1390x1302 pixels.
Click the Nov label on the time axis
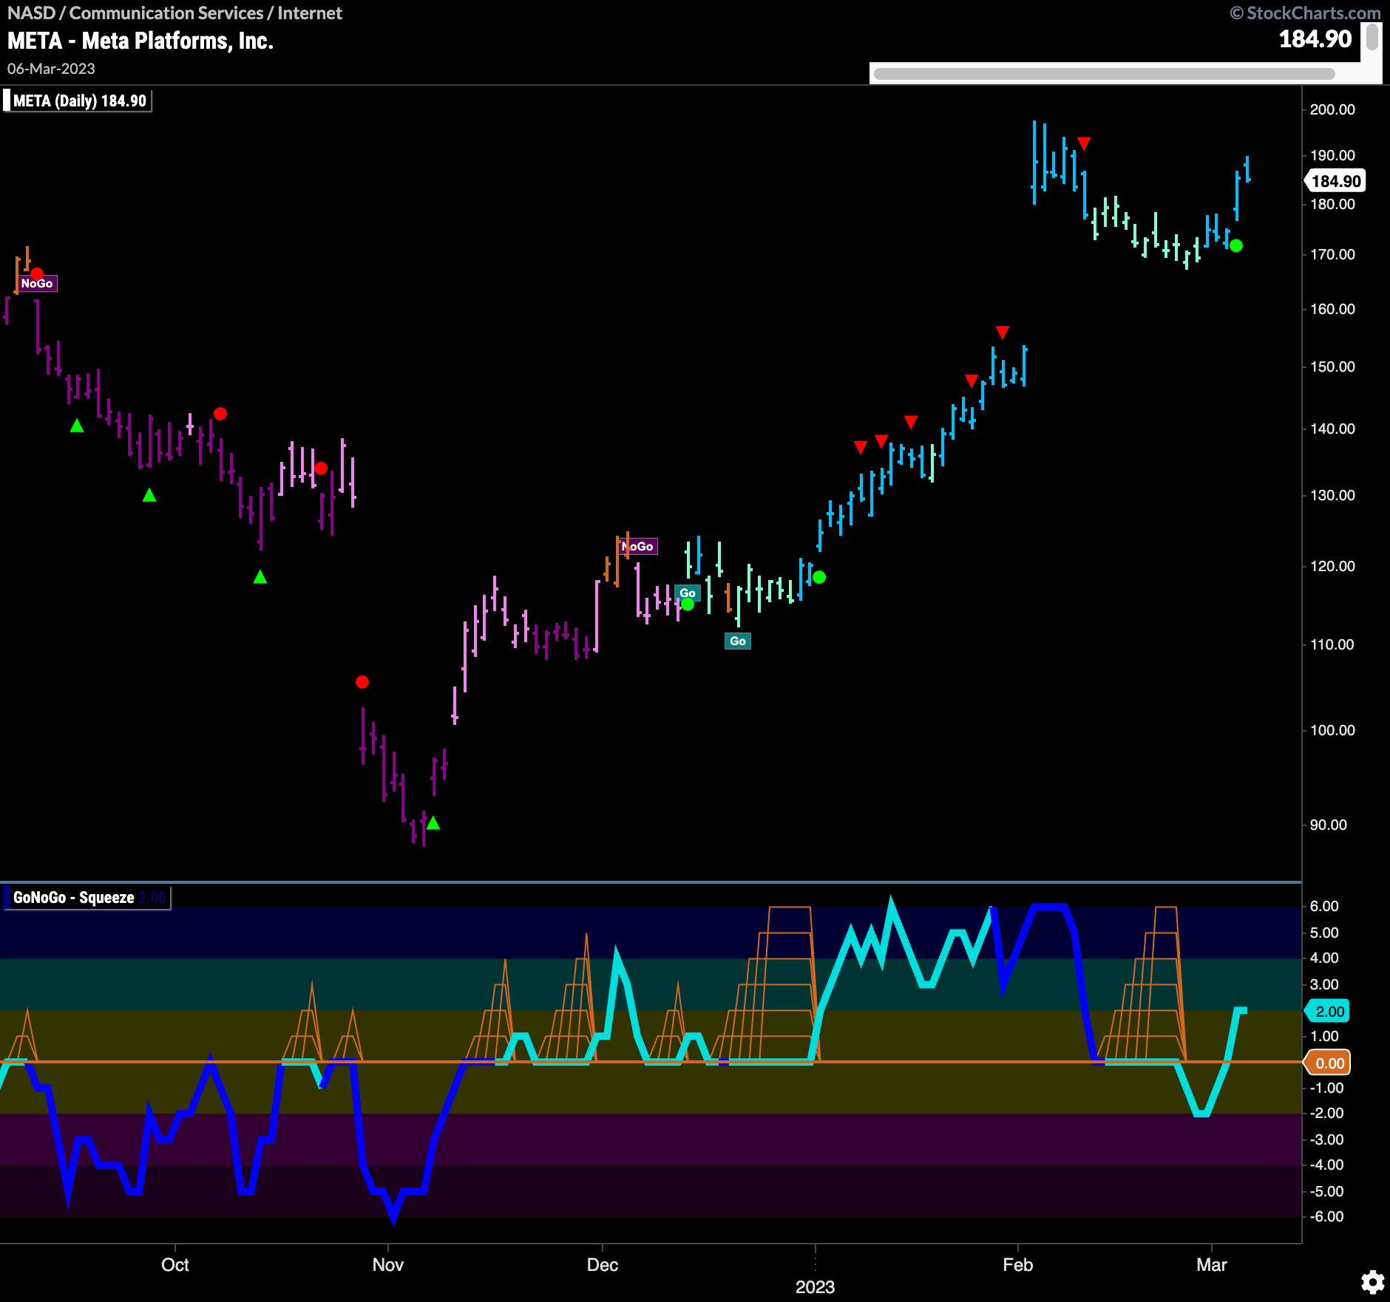click(x=388, y=1264)
